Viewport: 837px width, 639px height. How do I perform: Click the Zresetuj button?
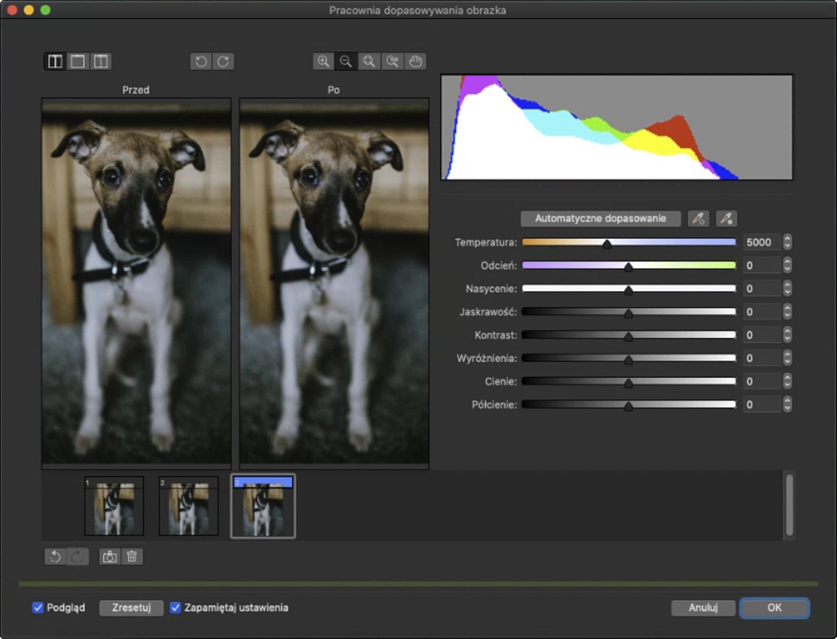[131, 608]
